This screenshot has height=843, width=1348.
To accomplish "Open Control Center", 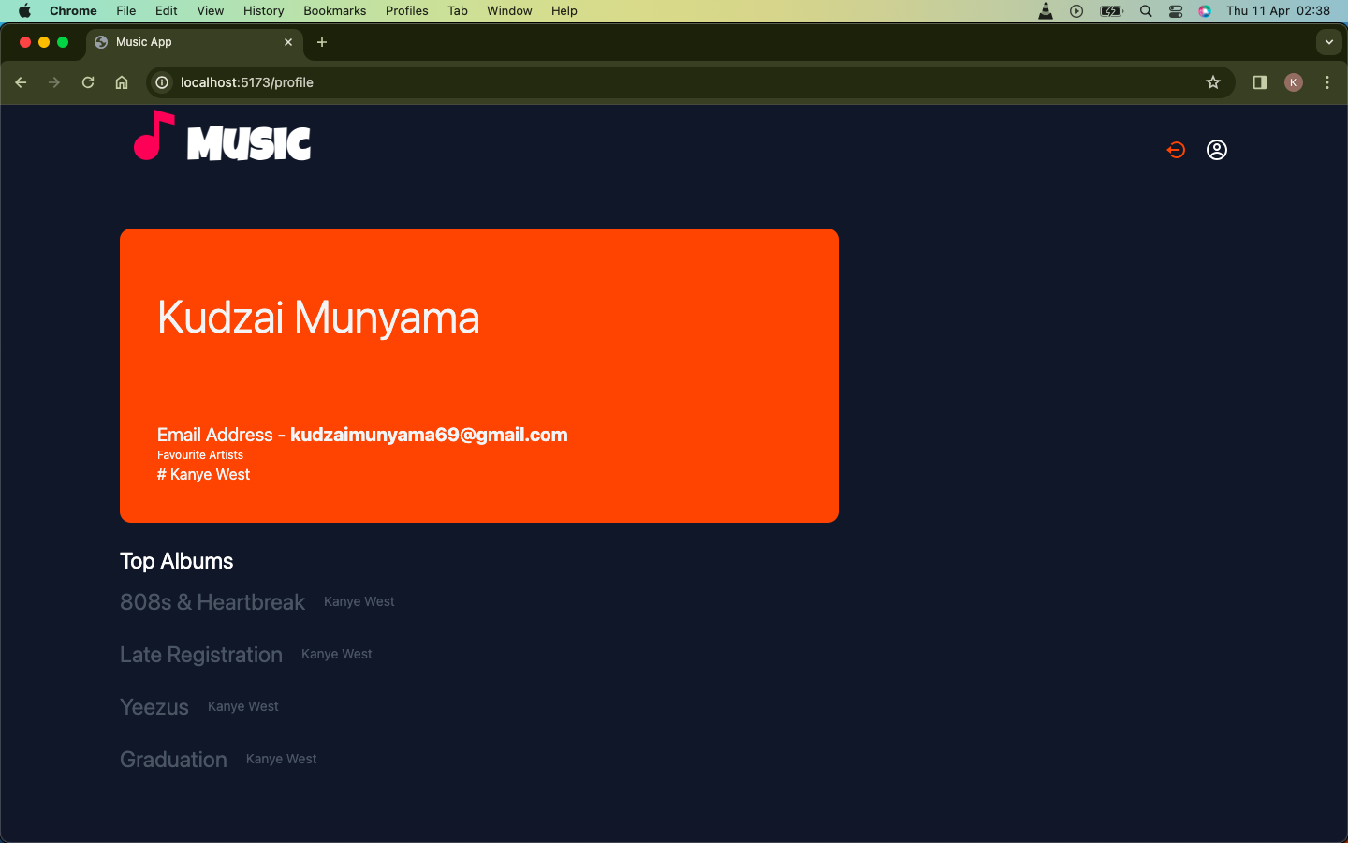I will [x=1176, y=11].
